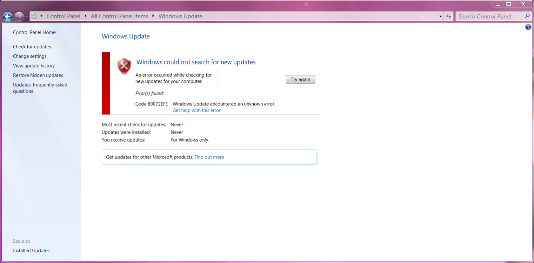The image size is (534, 263).
Task: Click the greyed Forward arrow button
Action: pos(19,16)
